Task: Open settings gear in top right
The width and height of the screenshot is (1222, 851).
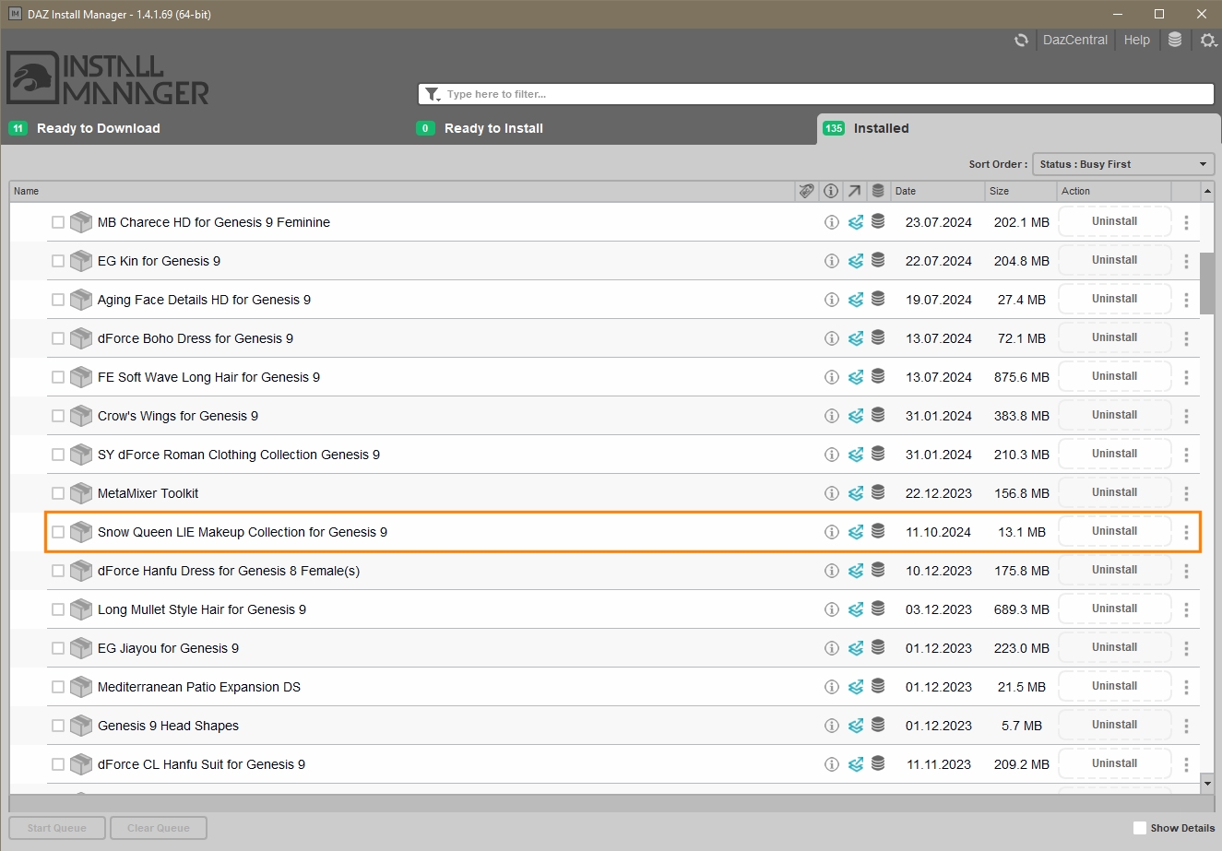Action: pos(1208,40)
